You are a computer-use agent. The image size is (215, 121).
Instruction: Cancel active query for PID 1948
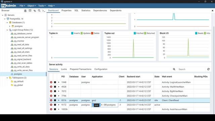(55, 82)
